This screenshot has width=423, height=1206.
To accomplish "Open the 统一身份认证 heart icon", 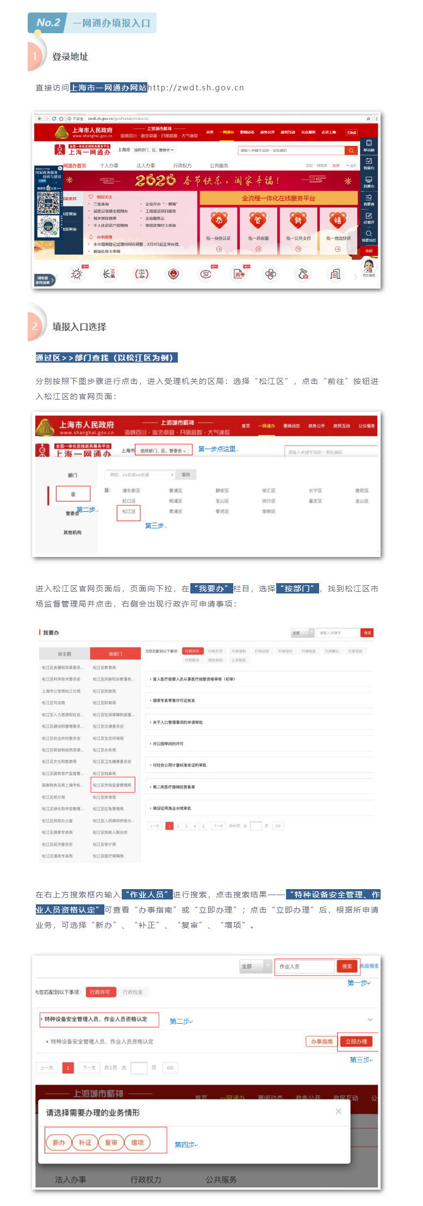I will pyautogui.click(x=219, y=220).
